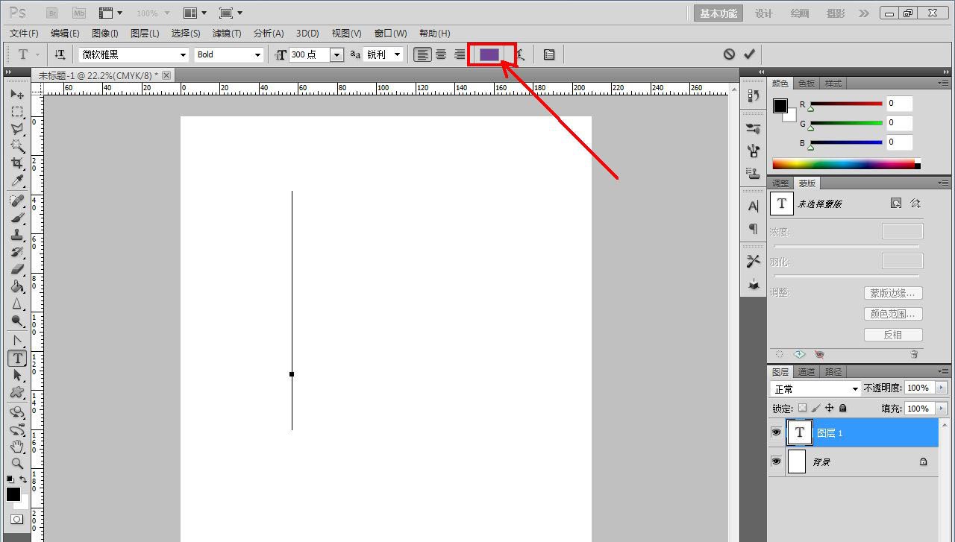The height and width of the screenshot is (542, 955).
Task: Align text right
Action: tap(460, 54)
